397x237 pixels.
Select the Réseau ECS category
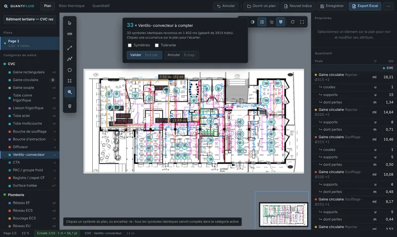click(x=30, y=210)
